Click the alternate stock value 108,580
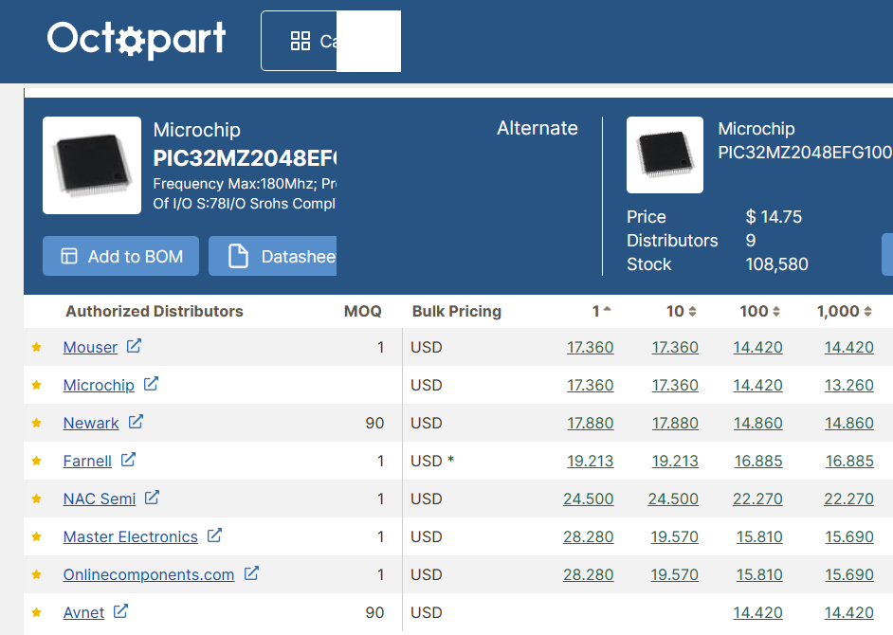 pos(776,264)
